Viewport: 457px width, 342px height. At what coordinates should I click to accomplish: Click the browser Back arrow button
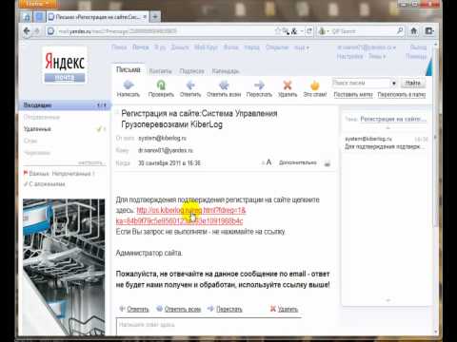click(x=27, y=31)
